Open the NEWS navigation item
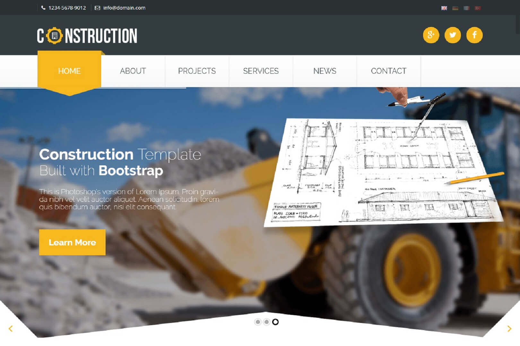The height and width of the screenshot is (346, 520). click(x=325, y=71)
